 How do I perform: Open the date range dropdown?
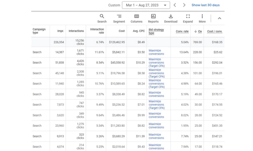(146, 5)
